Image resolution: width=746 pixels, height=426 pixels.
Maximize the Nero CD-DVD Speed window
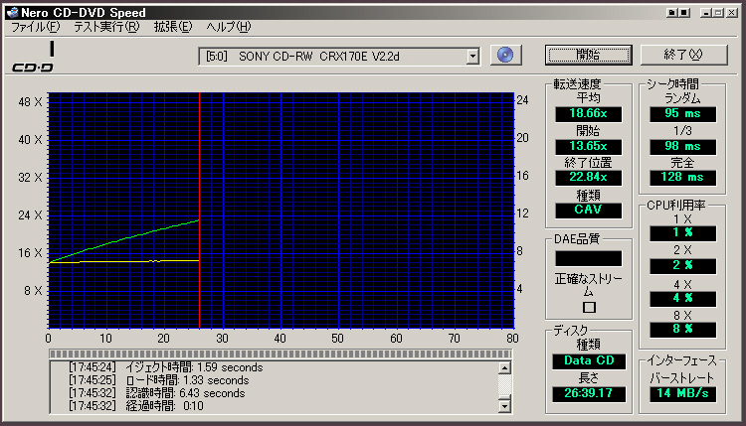(x=717, y=12)
